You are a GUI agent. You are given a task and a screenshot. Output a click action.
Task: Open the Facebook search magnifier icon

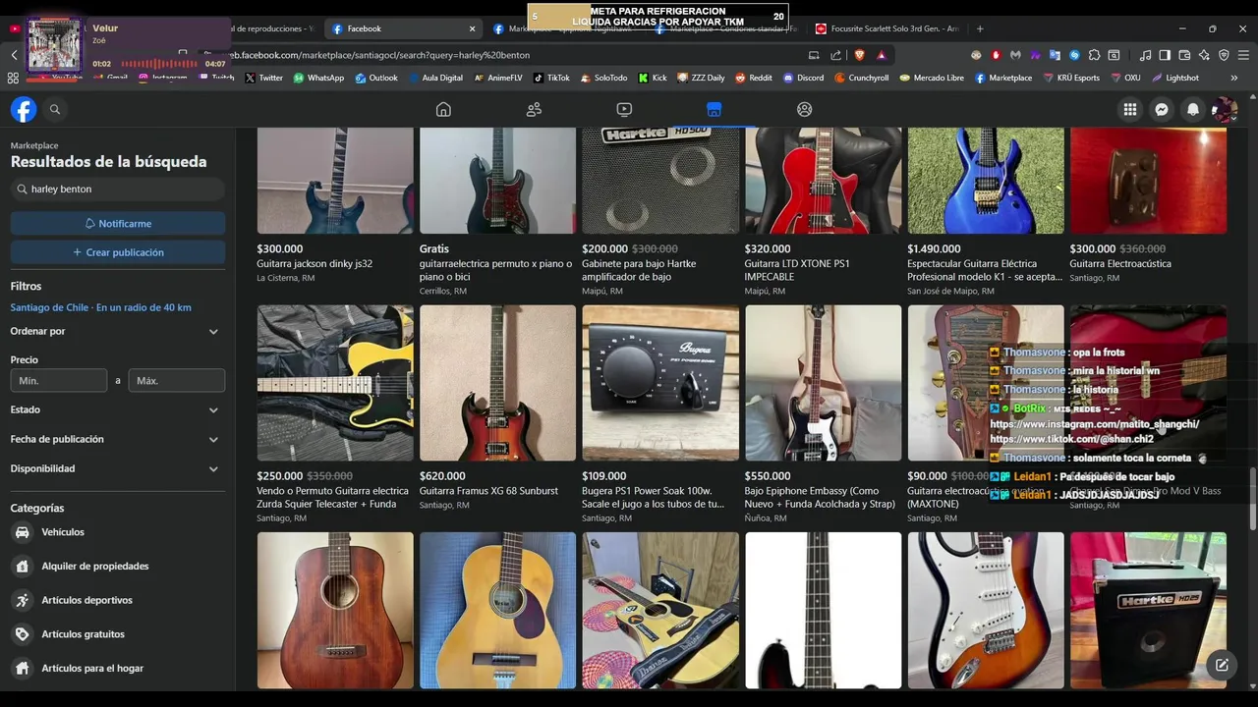coord(55,110)
